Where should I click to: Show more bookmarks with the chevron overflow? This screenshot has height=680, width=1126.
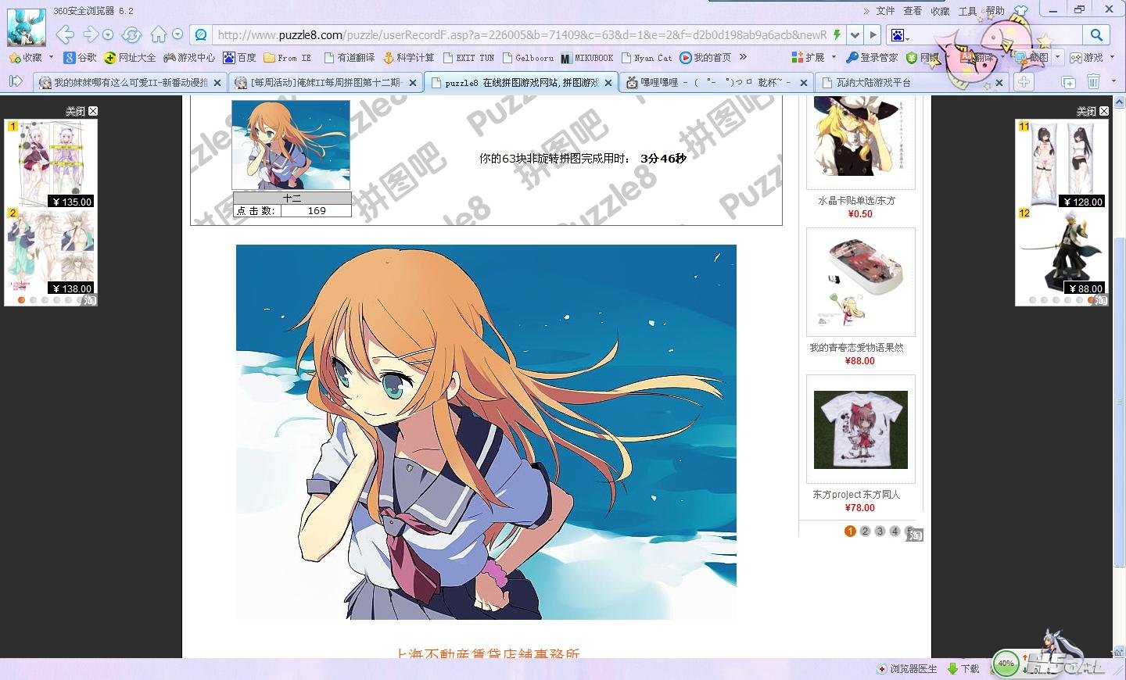[x=743, y=57]
